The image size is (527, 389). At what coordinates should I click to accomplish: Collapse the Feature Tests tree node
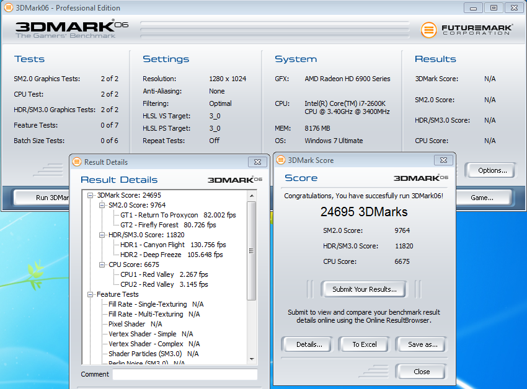[90, 295]
